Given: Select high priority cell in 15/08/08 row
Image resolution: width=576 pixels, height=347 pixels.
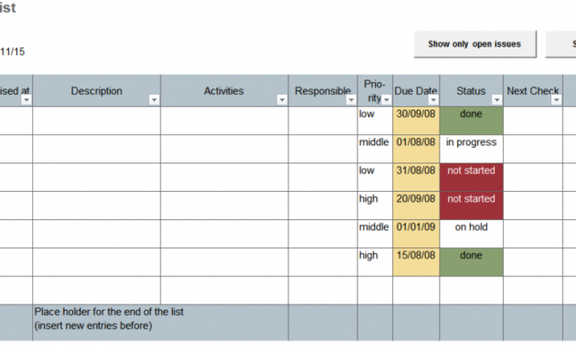Looking at the screenshot, I should (x=375, y=262).
